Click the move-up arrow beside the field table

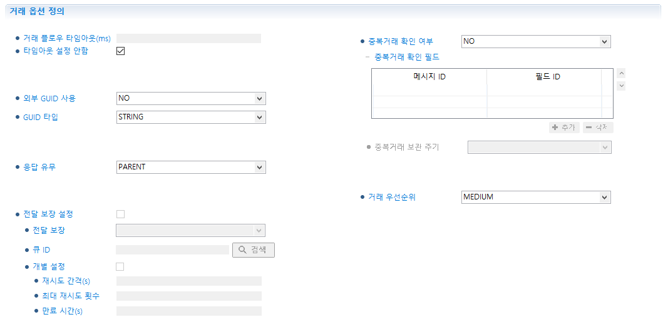(x=621, y=73)
